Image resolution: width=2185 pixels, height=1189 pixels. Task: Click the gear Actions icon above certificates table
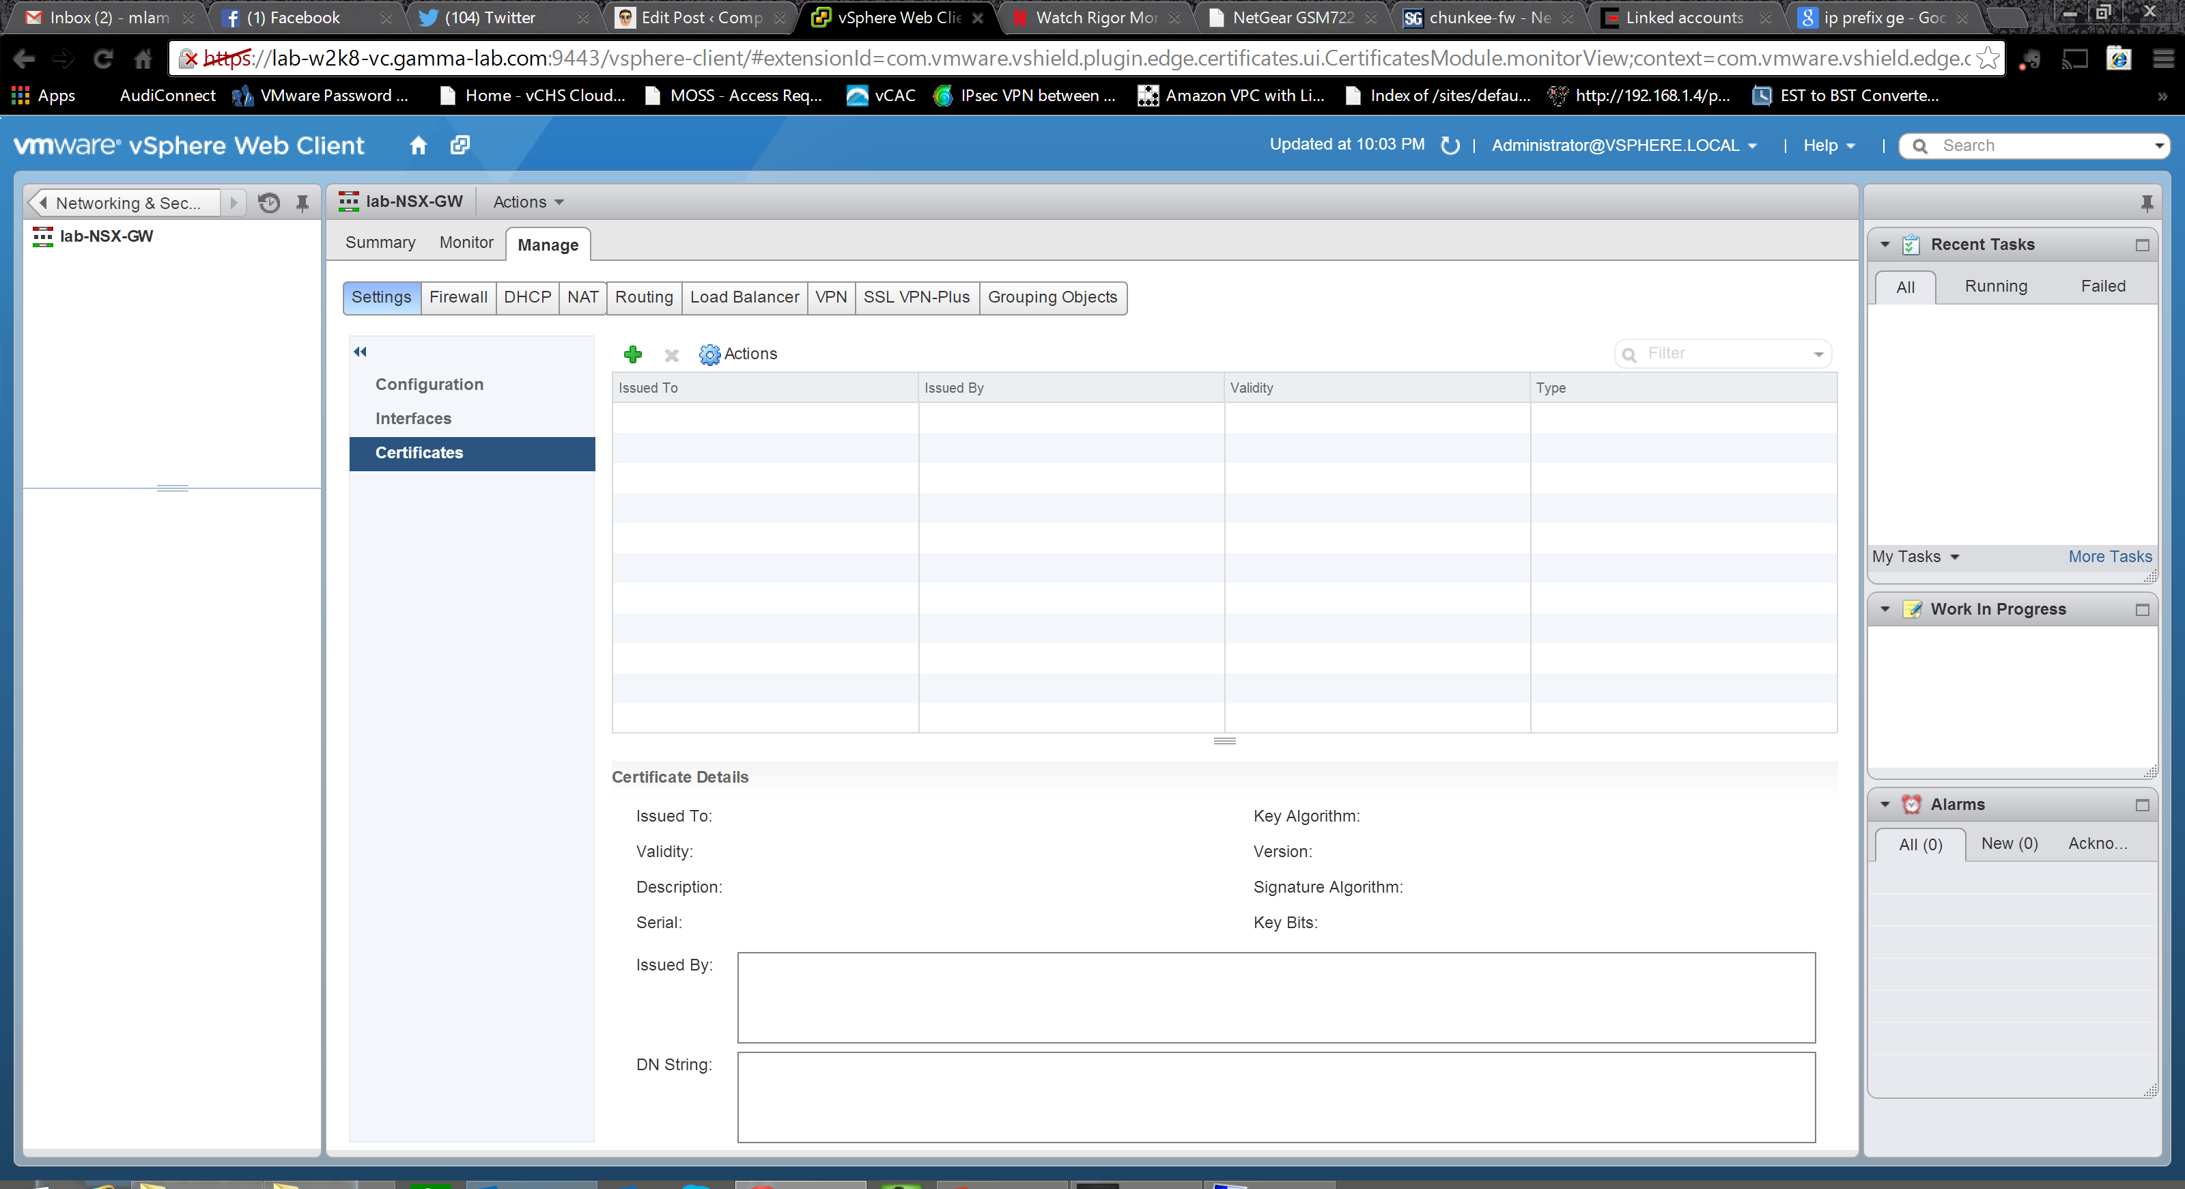point(709,354)
